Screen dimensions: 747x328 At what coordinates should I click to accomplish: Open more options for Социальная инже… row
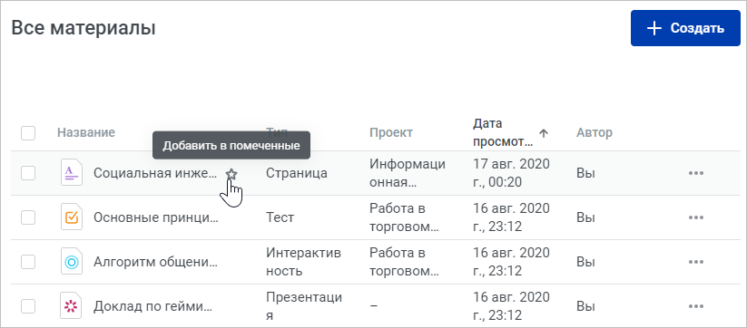coord(696,173)
